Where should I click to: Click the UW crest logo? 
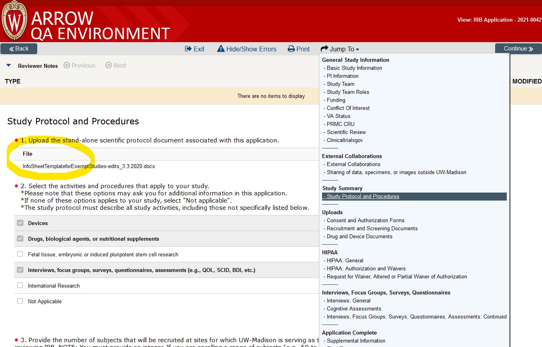[14, 19]
